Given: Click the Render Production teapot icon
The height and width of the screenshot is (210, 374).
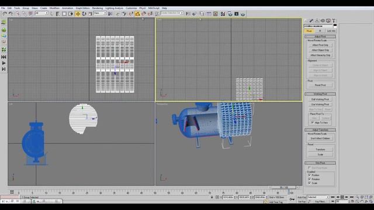Looking at the screenshot, I should click(243, 14).
